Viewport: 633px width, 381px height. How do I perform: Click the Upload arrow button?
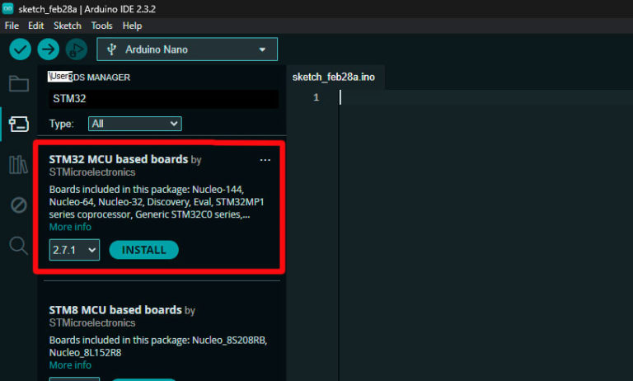pos(48,49)
